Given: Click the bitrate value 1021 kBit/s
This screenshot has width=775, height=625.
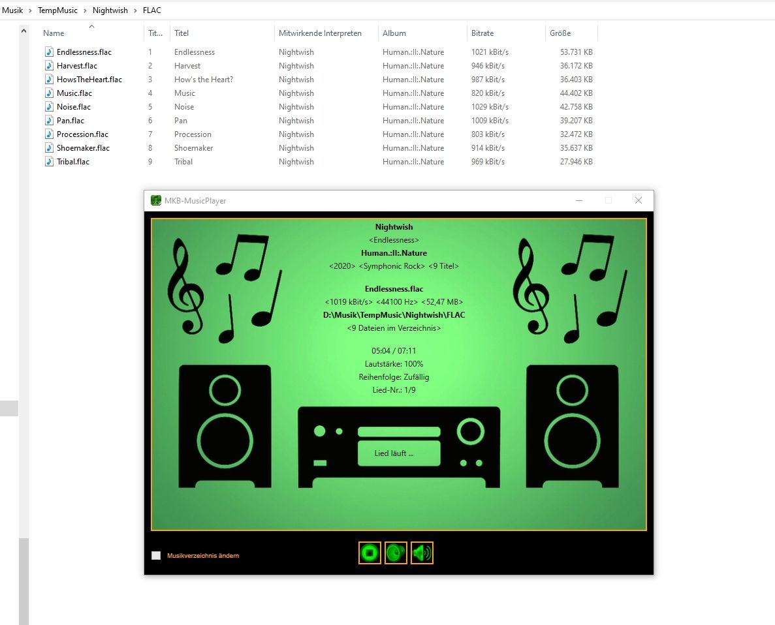Looking at the screenshot, I should 490,52.
